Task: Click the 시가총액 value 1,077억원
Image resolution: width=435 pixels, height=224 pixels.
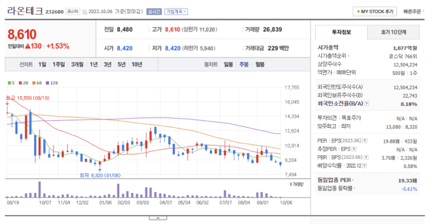Action: 405,48
